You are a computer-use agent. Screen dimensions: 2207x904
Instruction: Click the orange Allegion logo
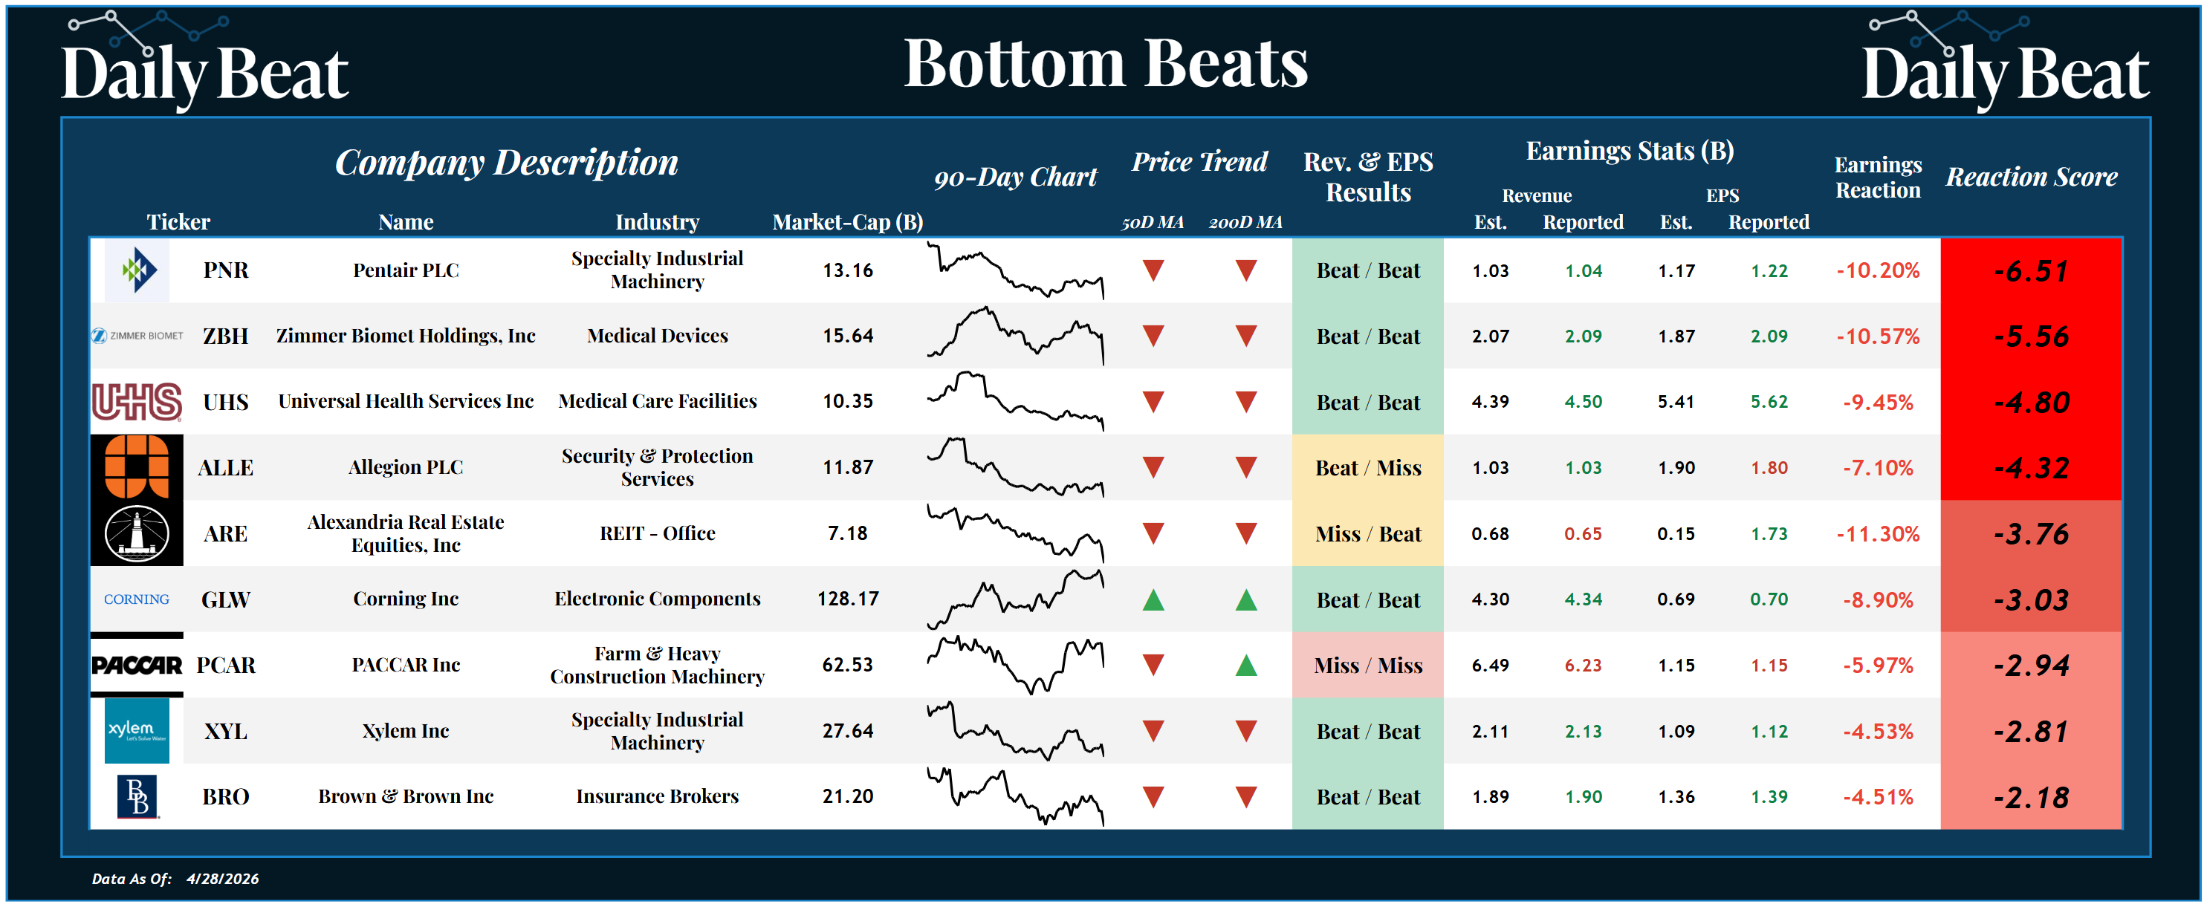tap(137, 466)
